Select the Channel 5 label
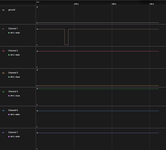 13,92
